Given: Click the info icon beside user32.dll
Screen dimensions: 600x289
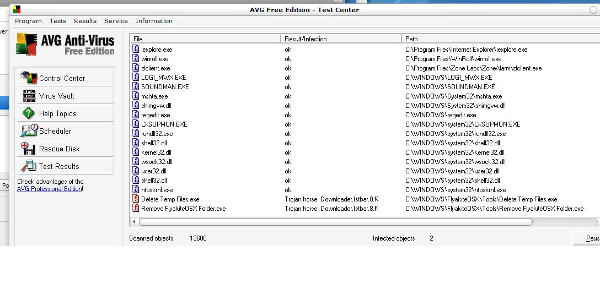Looking at the screenshot, I should coord(136,171).
